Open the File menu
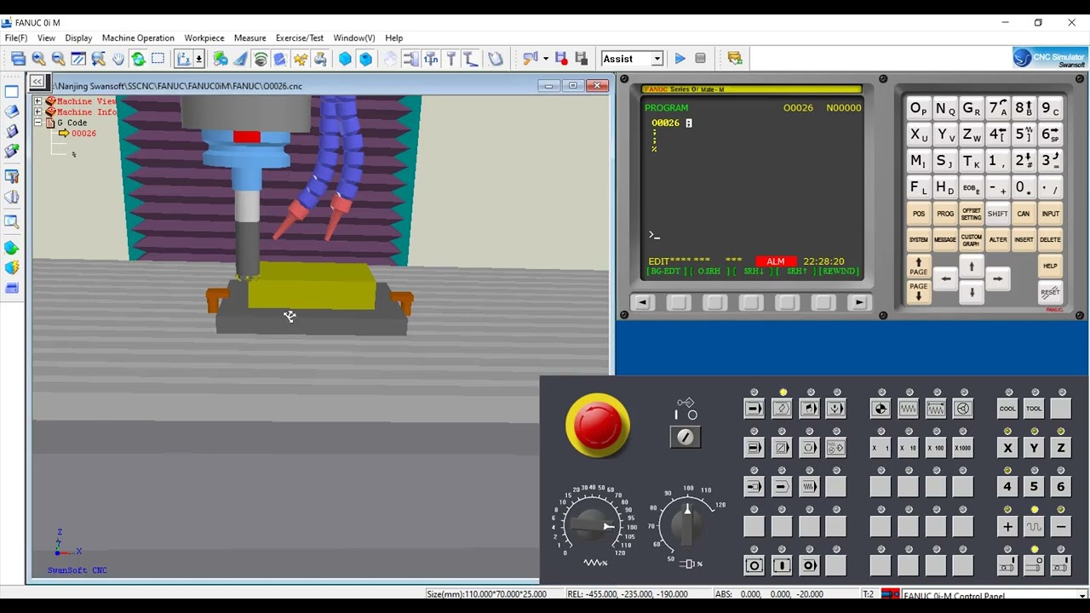The width and height of the screenshot is (1090, 613). click(x=15, y=38)
